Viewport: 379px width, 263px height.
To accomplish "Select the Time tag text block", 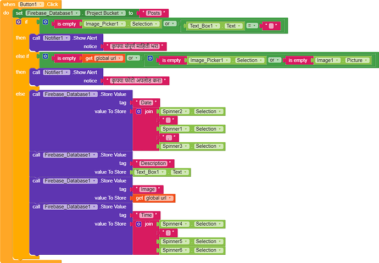I will click(x=146, y=215).
